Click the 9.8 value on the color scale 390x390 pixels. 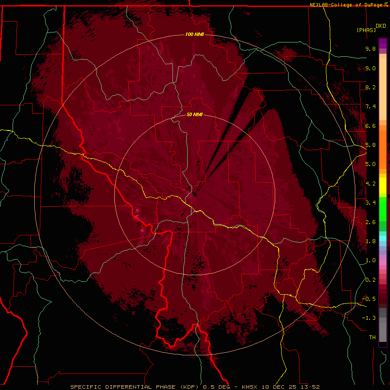click(370, 49)
